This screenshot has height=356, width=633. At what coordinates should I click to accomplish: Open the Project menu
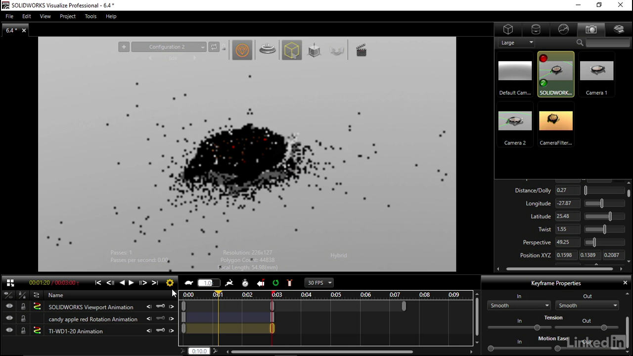coord(68,16)
